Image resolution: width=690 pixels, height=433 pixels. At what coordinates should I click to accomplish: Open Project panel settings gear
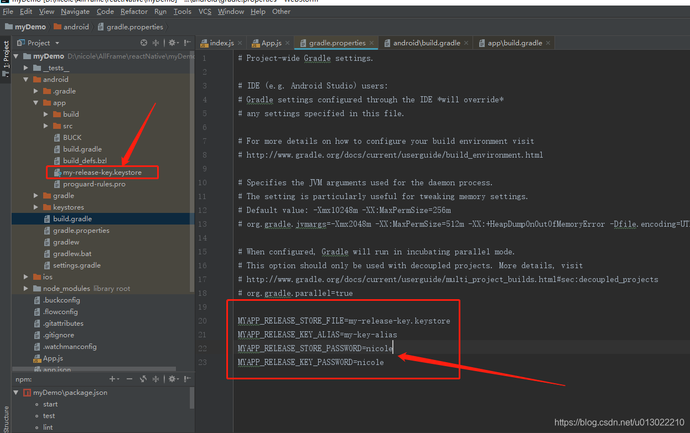[x=172, y=43]
